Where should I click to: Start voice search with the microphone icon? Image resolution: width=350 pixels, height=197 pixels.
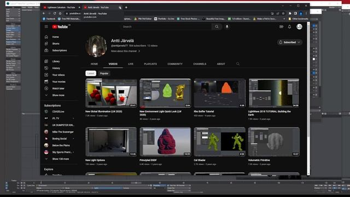tap(227, 27)
